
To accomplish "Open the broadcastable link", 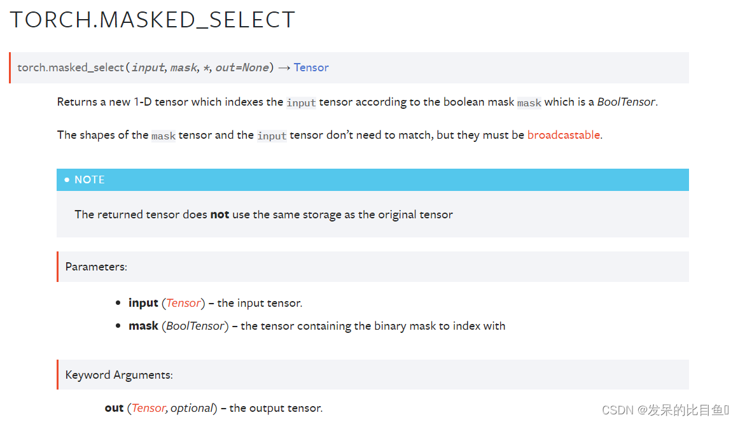I will (564, 135).
